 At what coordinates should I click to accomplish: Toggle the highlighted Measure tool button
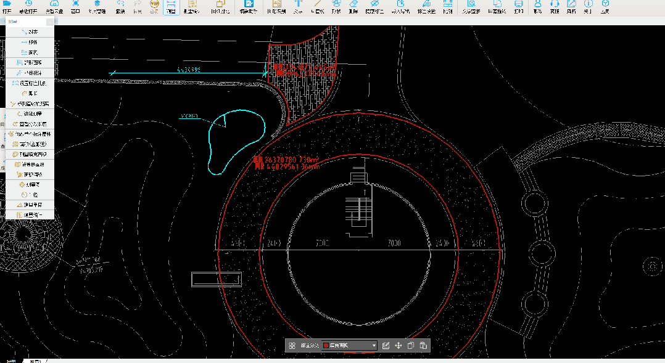coord(171,7)
